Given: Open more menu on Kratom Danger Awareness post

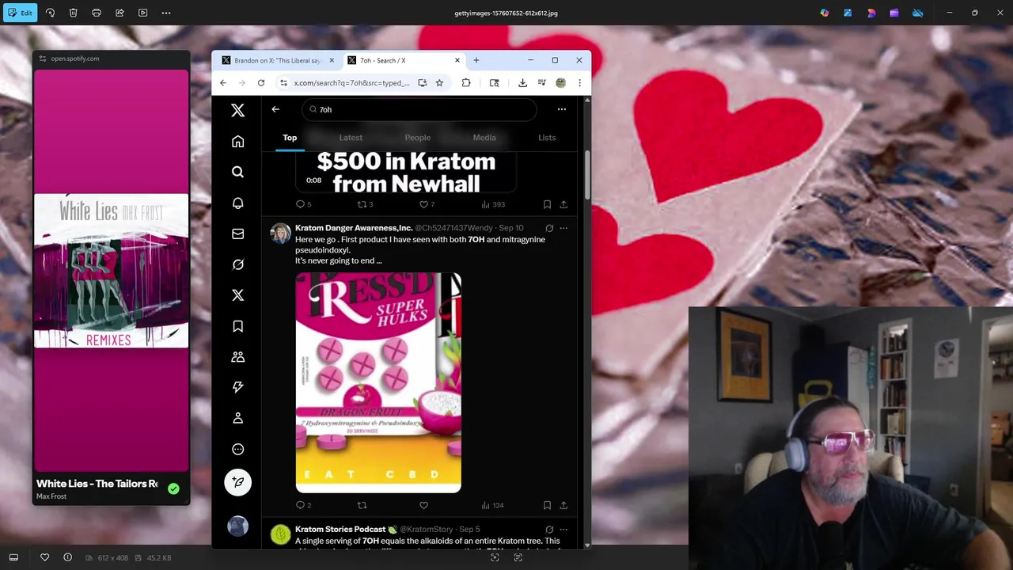Looking at the screenshot, I should (x=563, y=228).
